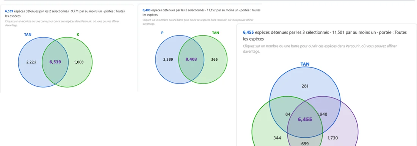This screenshot has height=146, width=417.
Task: Click the central 6,455 triple overlap number
Action: click(x=305, y=119)
